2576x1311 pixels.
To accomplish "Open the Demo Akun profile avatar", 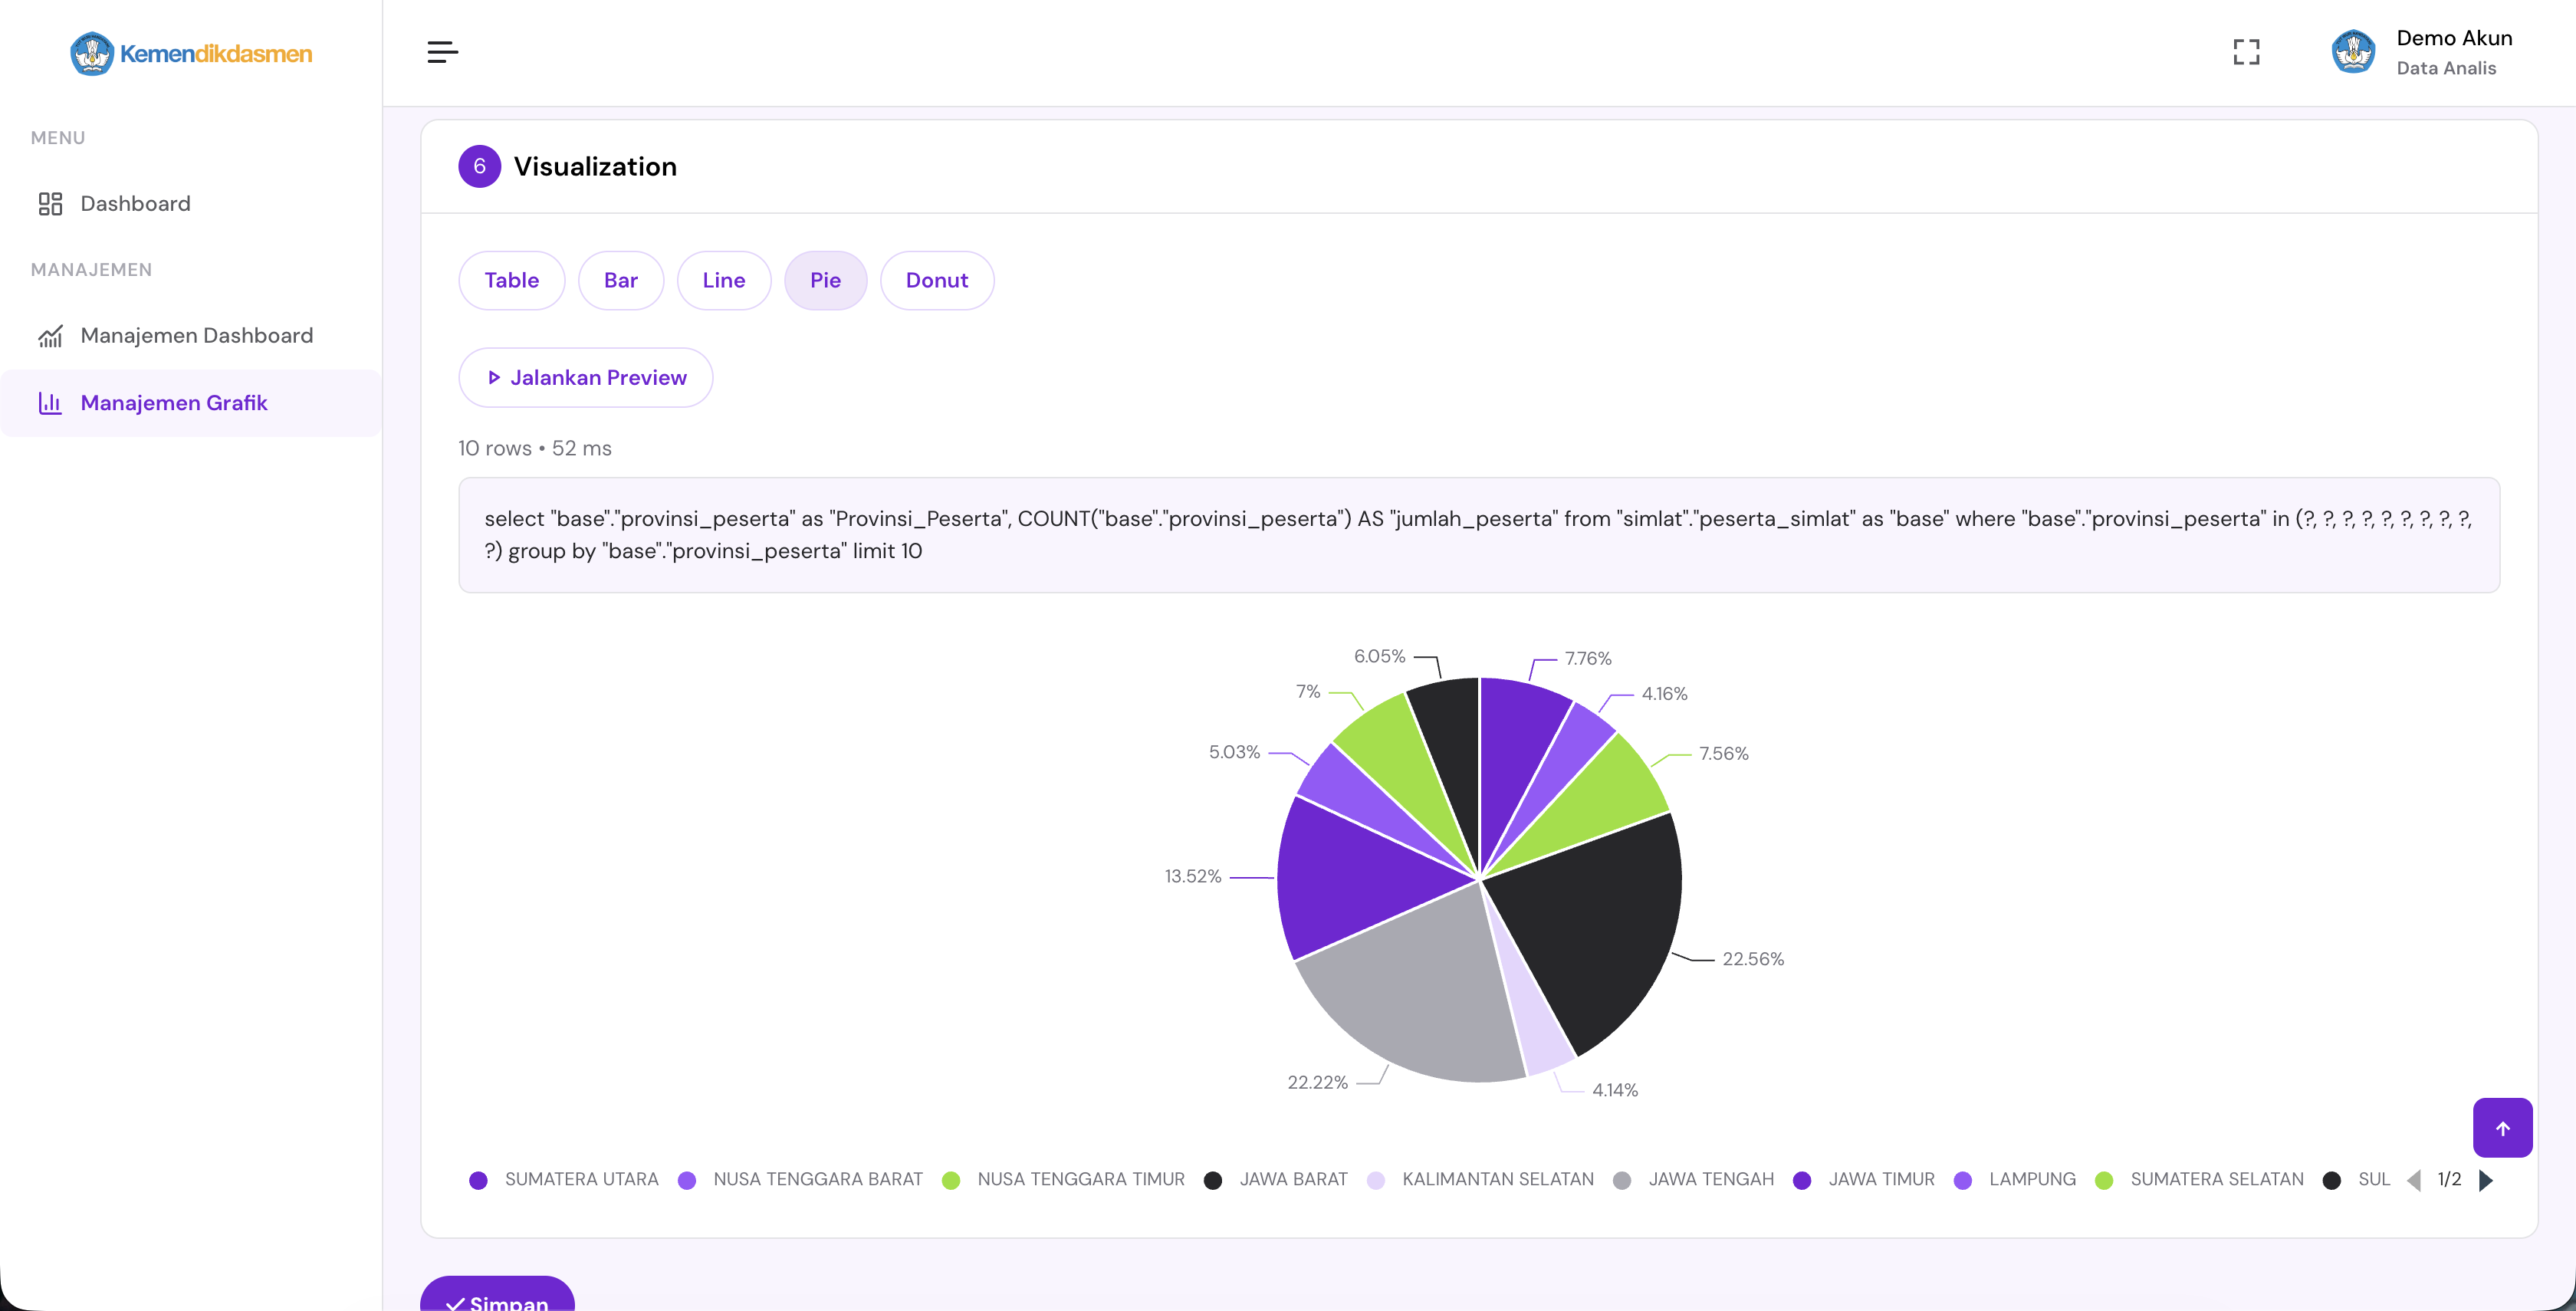I will [2353, 52].
